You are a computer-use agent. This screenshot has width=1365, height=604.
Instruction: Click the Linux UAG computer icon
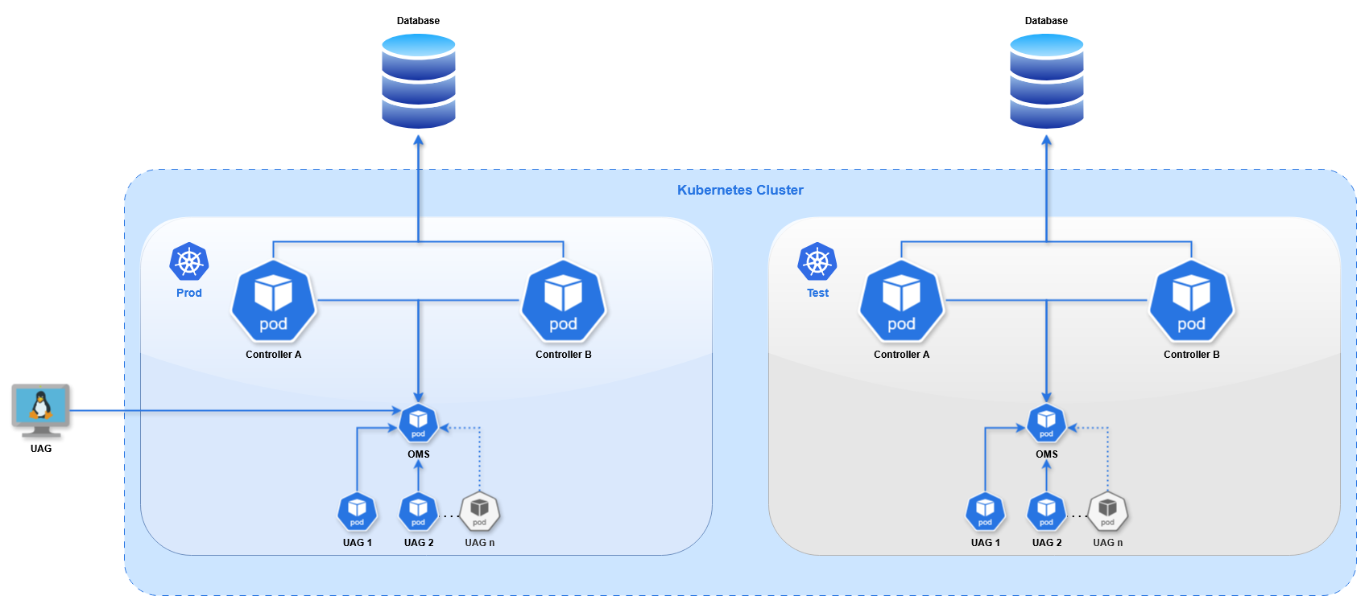pos(41,409)
